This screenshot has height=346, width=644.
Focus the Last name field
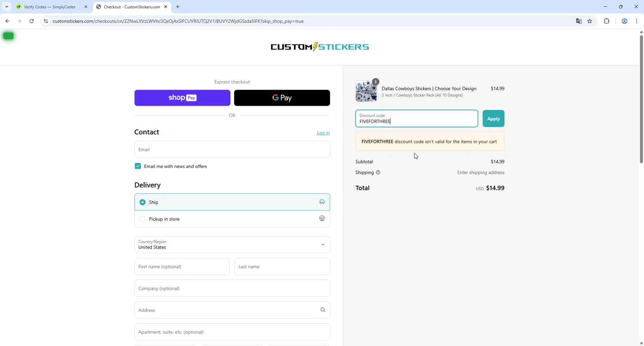(282, 267)
